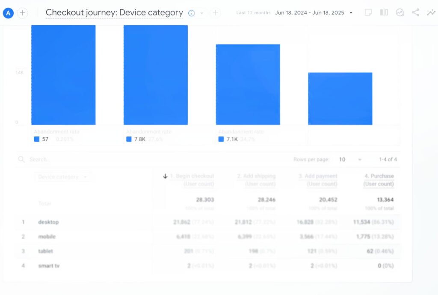Click the blue swatch next to 57

37,139
